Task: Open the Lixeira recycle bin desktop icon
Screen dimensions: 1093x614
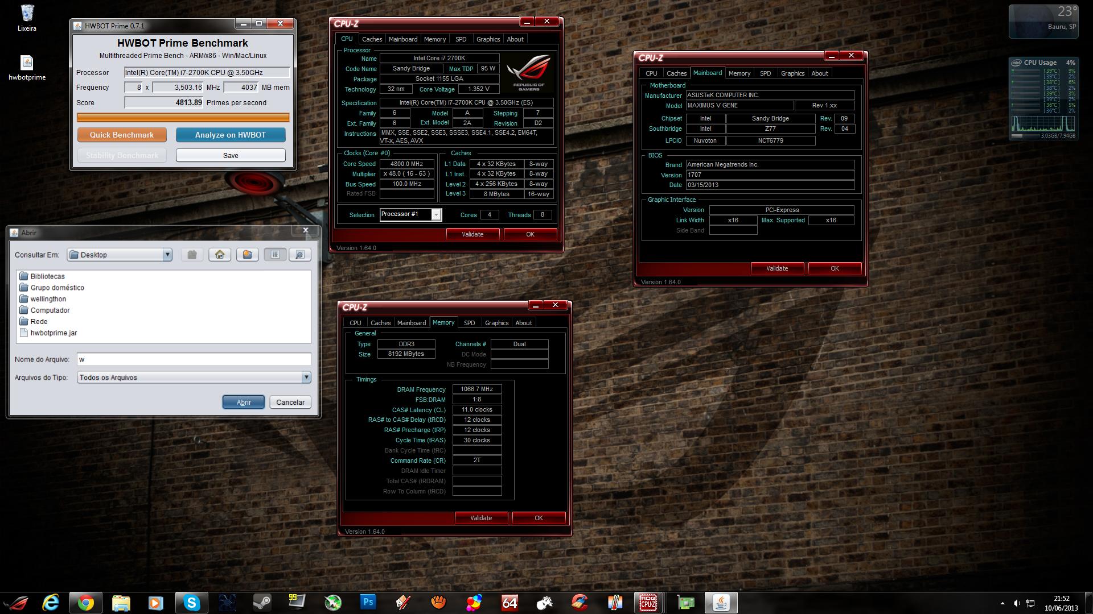Action: pos(27,18)
